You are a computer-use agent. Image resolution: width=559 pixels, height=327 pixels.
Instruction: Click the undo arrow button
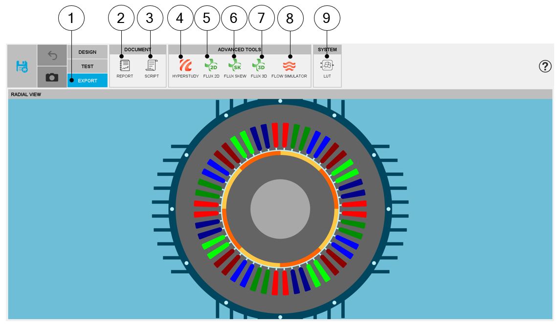click(x=52, y=56)
